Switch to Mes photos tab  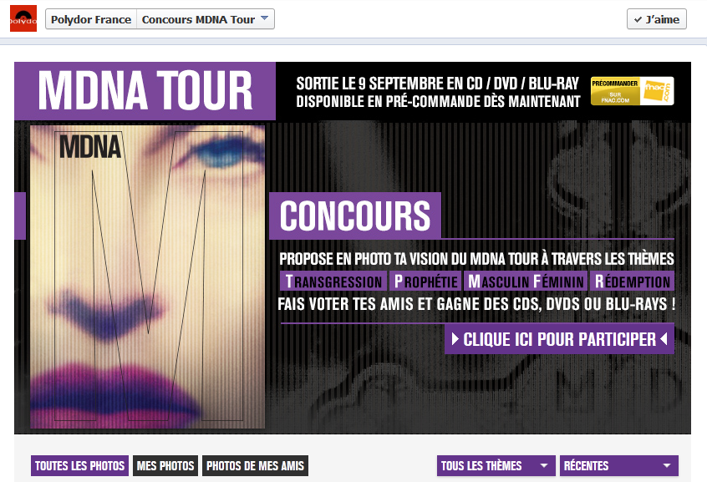[x=165, y=466]
